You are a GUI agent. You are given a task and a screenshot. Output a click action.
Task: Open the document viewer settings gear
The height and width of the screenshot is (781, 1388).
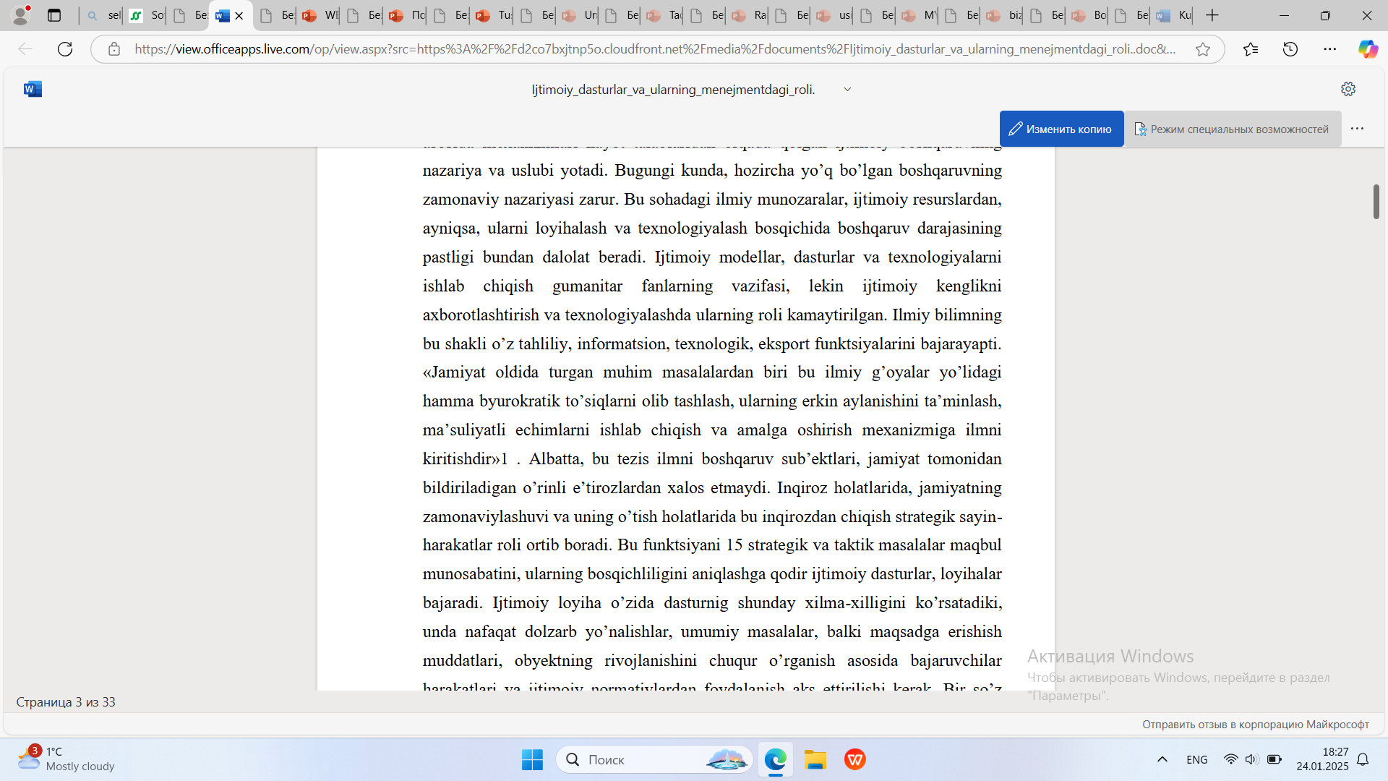point(1348,89)
